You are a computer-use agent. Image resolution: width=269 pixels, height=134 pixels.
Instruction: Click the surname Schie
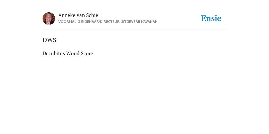(x=92, y=15)
